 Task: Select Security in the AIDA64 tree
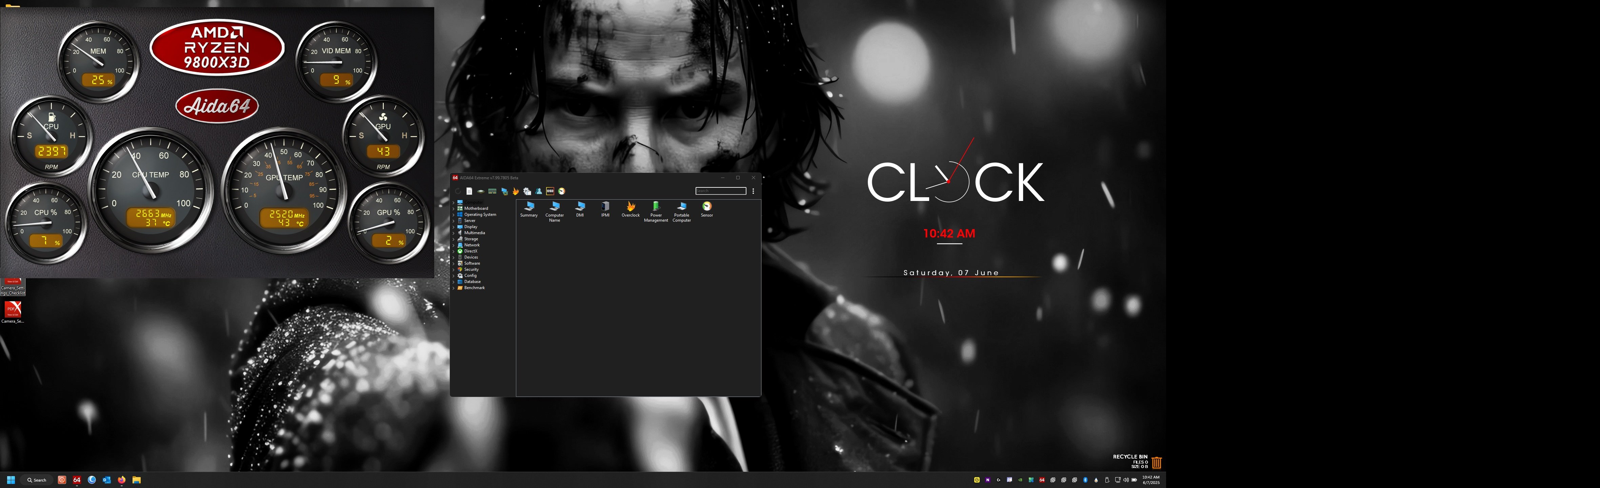coord(472,269)
